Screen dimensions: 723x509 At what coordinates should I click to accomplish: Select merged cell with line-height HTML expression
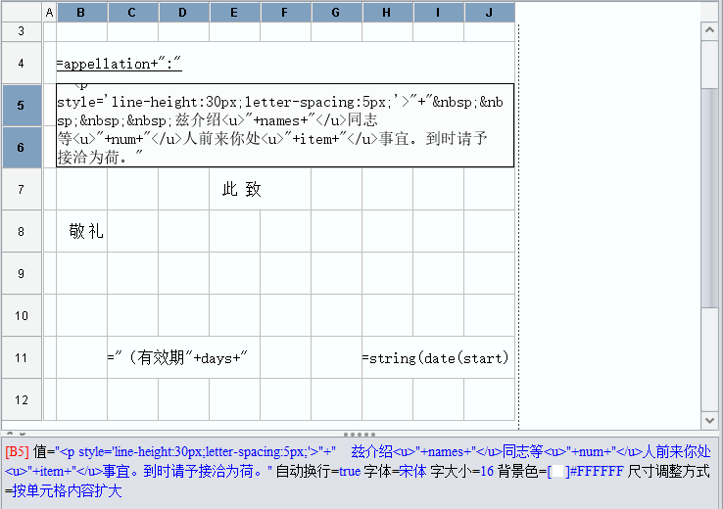pos(285,125)
